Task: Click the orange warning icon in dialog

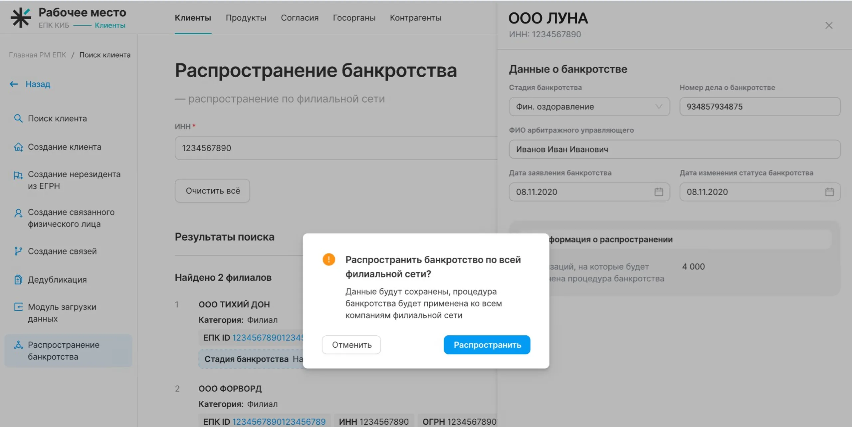Action: [329, 259]
